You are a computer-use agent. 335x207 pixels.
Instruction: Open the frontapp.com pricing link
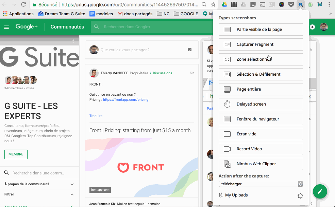[x=126, y=99]
